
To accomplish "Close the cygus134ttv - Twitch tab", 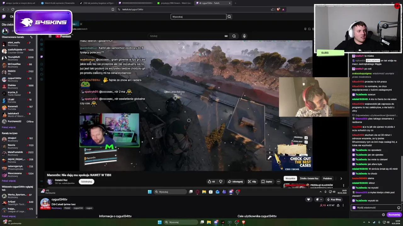I will pos(230,3).
